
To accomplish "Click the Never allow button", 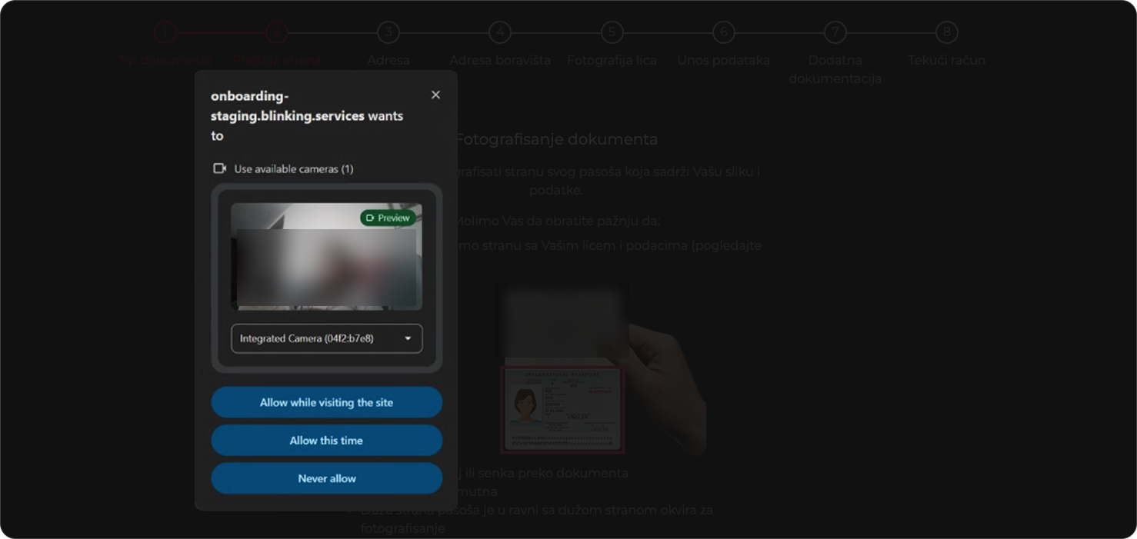I will [x=327, y=478].
